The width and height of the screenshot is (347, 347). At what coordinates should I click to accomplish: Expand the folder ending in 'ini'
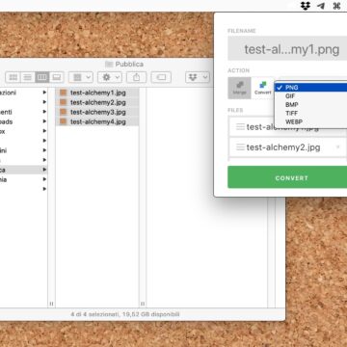[44, 150]
